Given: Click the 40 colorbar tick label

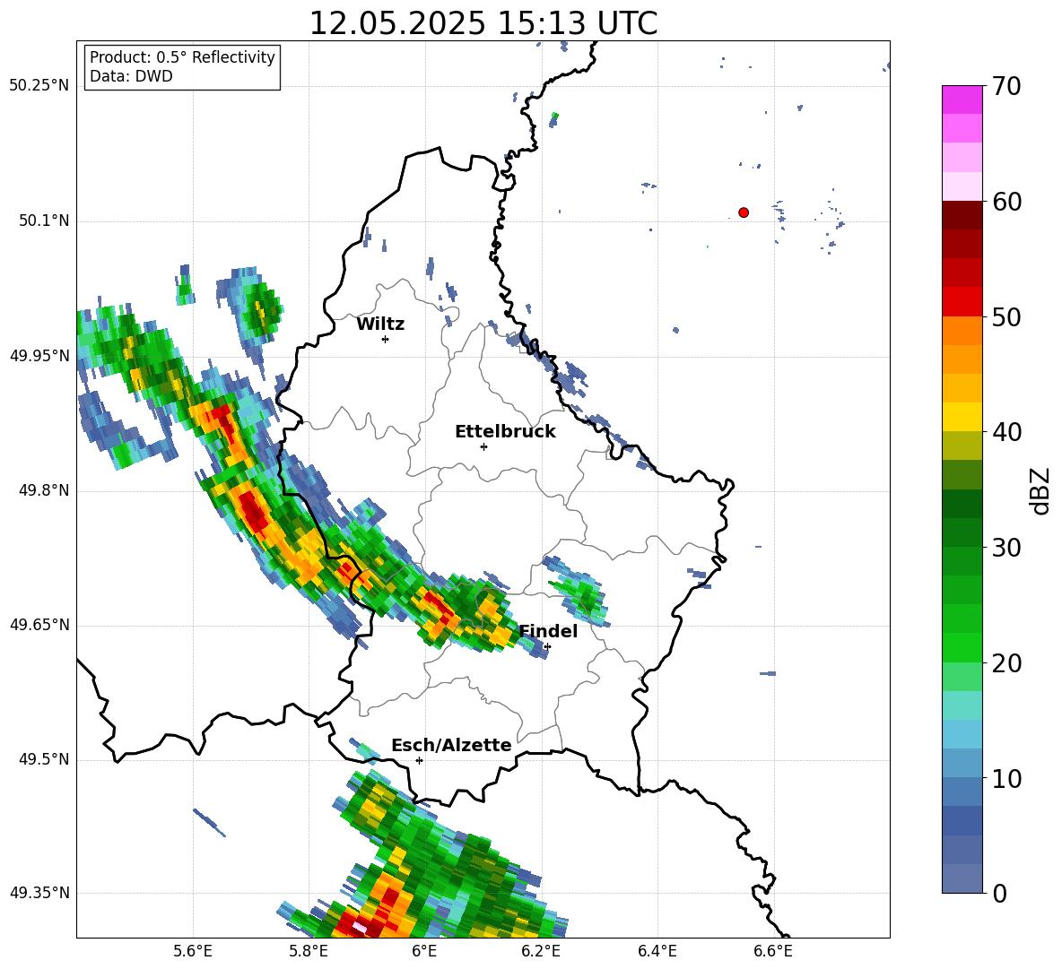Looking at the screenshot, I should pos(1006,432).
